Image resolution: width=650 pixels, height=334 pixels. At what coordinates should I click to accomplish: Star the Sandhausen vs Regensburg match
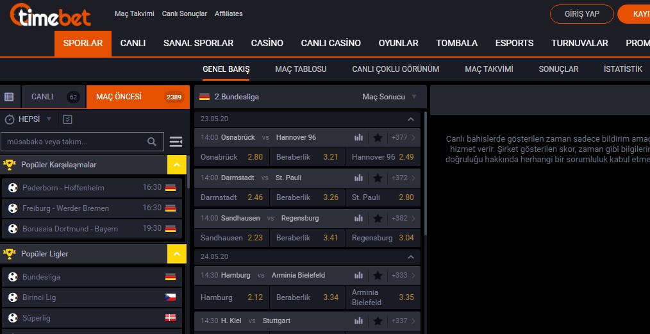(x=378, y=219)
